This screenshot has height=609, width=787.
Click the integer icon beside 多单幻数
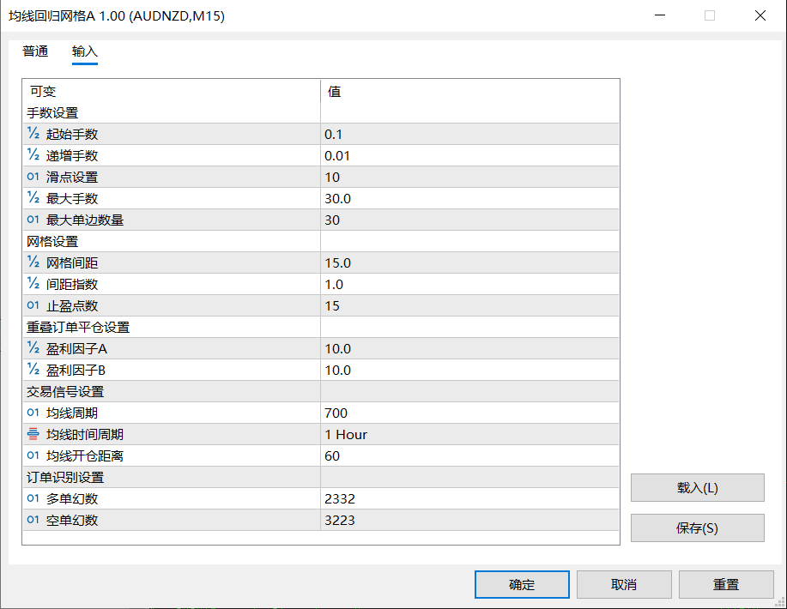(33, 498)
